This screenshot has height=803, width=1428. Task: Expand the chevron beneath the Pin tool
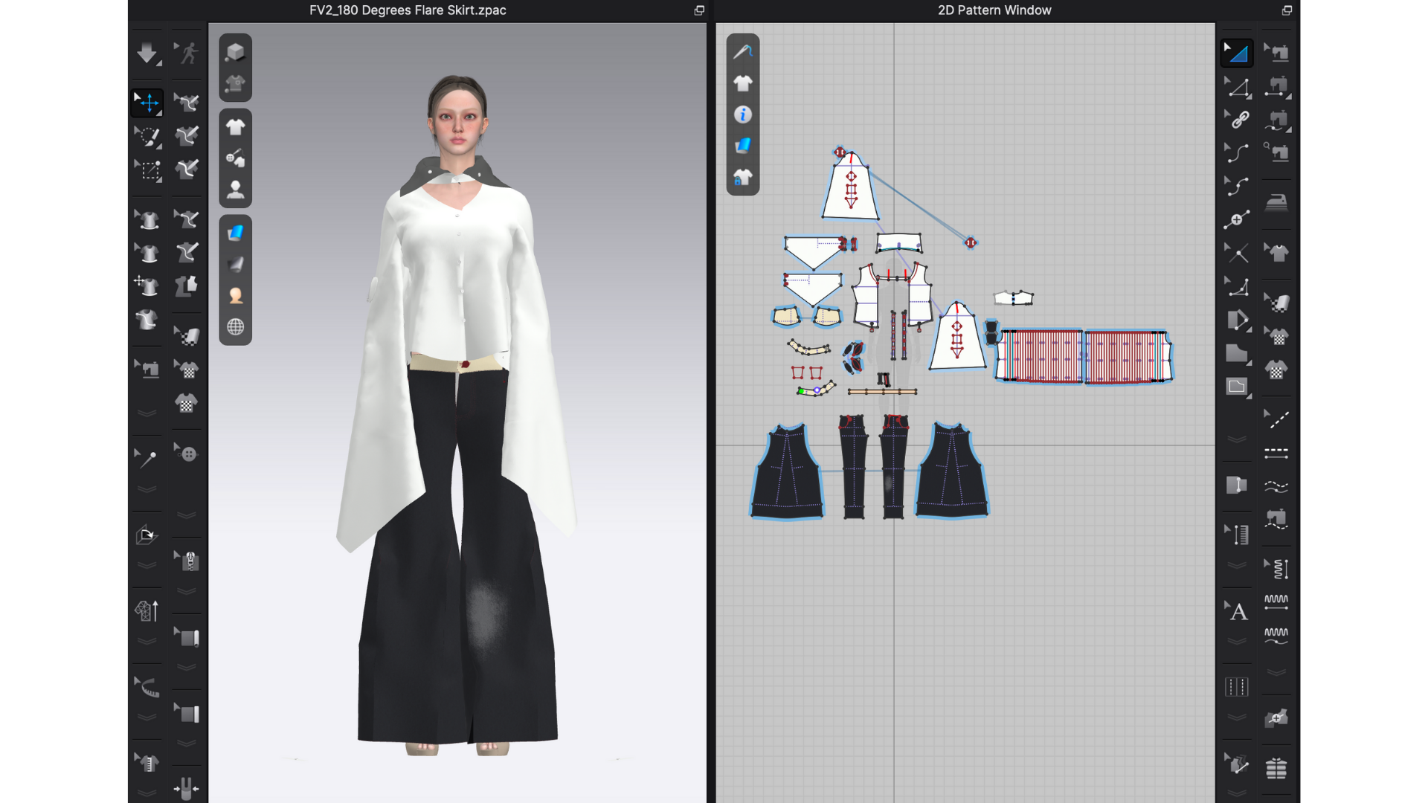tap(147, 490)
